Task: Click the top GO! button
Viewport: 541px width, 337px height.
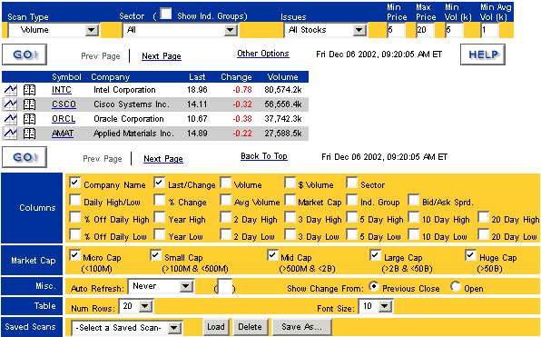Action: (x=25, y=55)
